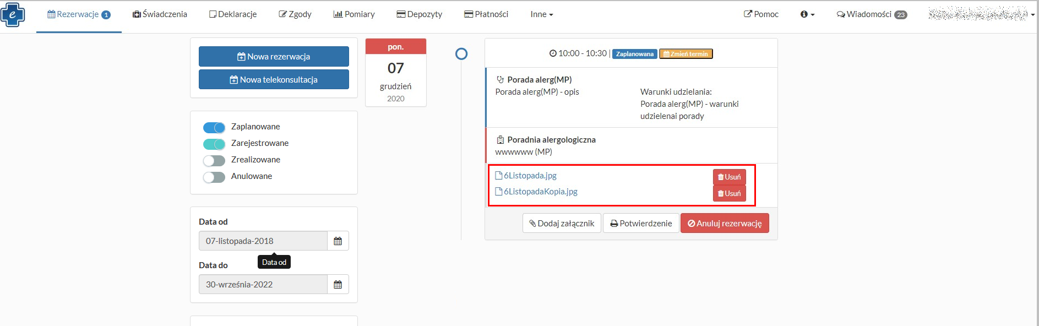Click the Dodaj załącznik button
Screen dimensions: 1039x326
pyautogui.click(x=562, y=223)
